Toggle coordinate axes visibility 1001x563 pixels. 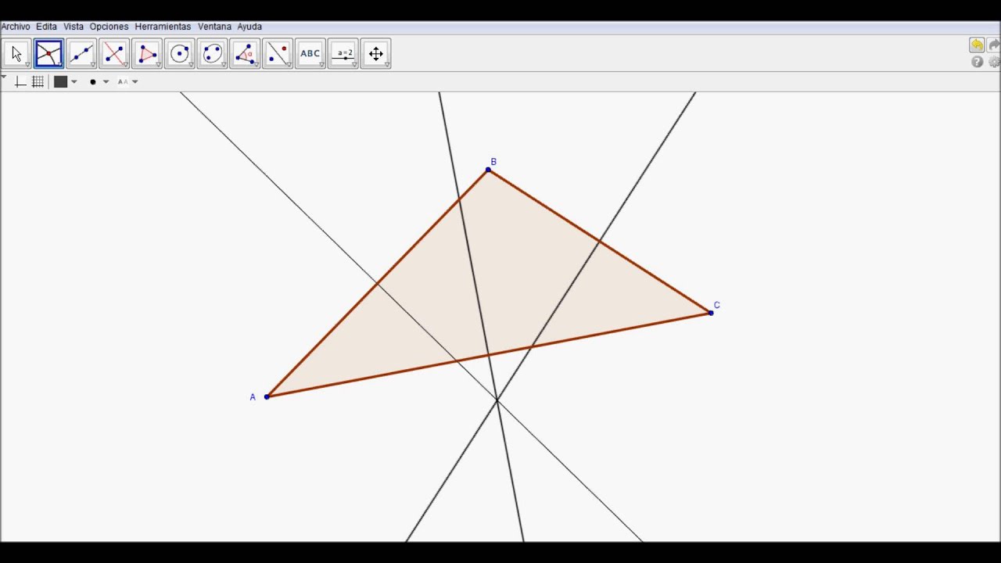coord(20,81)
